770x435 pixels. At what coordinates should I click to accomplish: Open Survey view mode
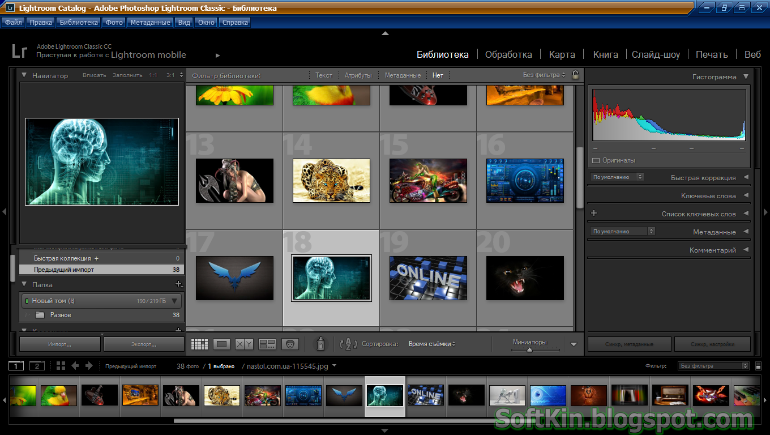coord(267,344)
